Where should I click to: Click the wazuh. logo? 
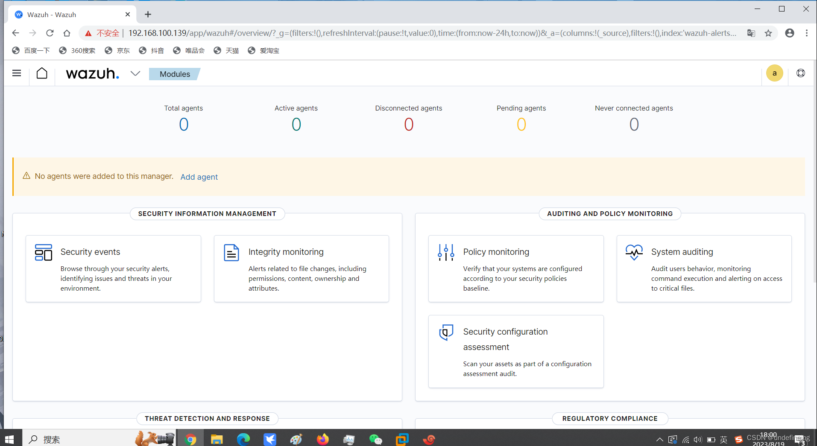(x=92, y=73)
